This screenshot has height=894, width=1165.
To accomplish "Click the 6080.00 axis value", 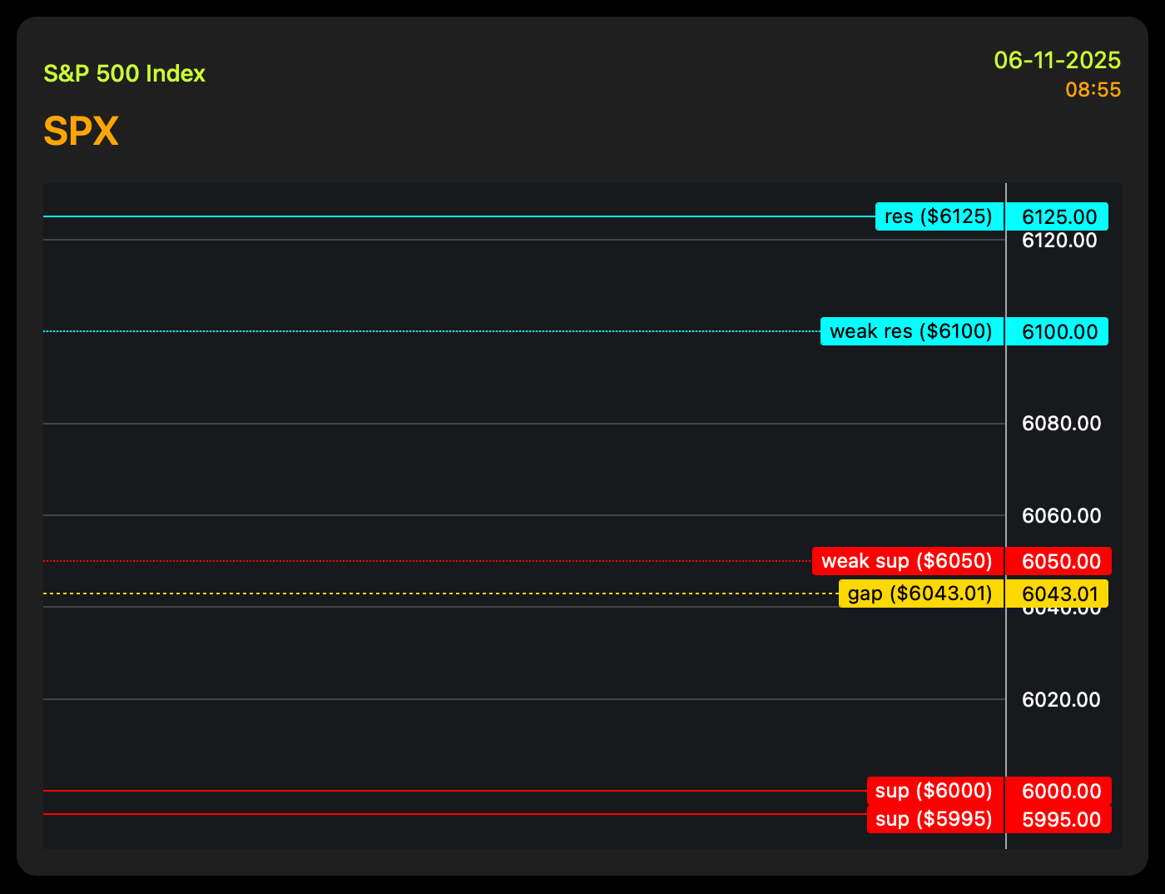I will (1061, 424).
